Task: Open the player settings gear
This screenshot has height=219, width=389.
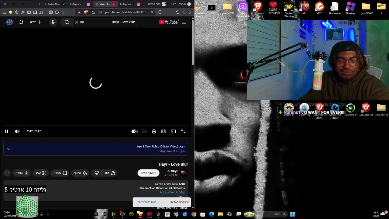Action: coord(154,131)
